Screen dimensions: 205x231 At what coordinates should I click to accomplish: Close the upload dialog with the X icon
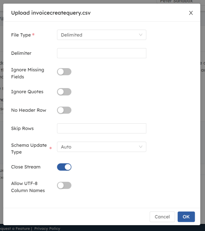[191, 13]
